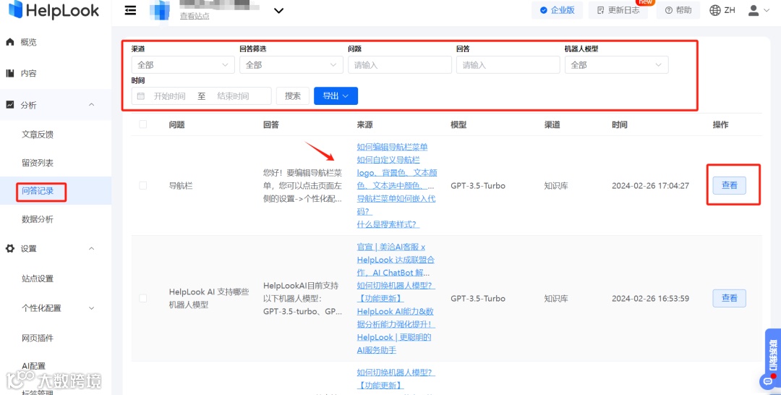Click the 导航栏 question cell
This screenshot has height=395, width=781.
181,186
